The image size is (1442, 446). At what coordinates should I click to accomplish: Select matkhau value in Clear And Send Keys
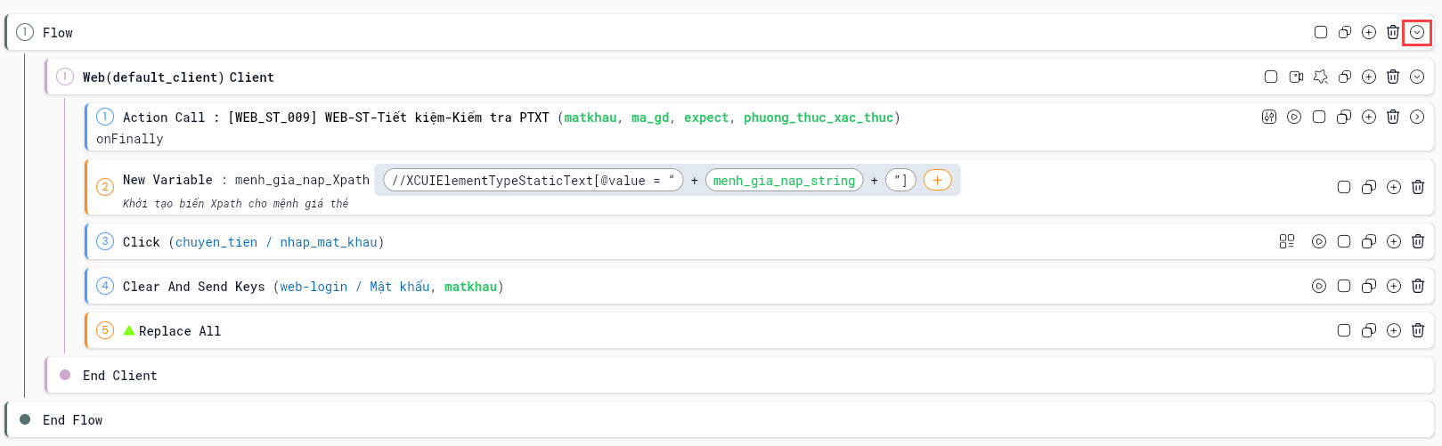click(470, 287)
